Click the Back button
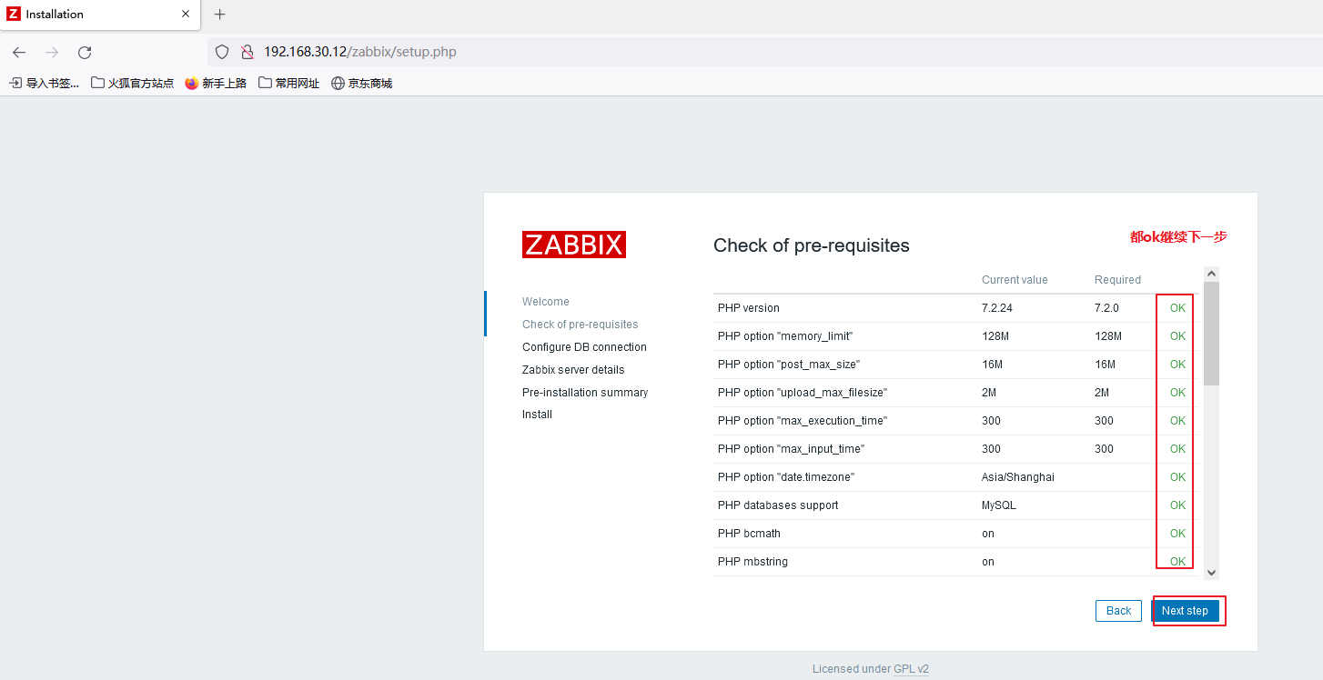The width and height of the screenshot is (1323, 680). click(x=1118, y=611)
